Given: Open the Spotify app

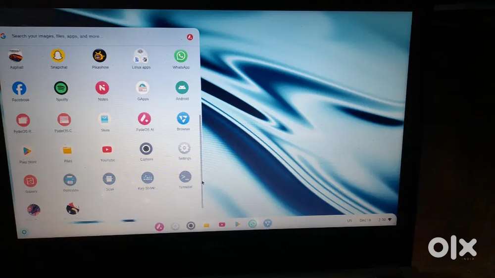Looking at the screenshot, I should coord(61,88).
